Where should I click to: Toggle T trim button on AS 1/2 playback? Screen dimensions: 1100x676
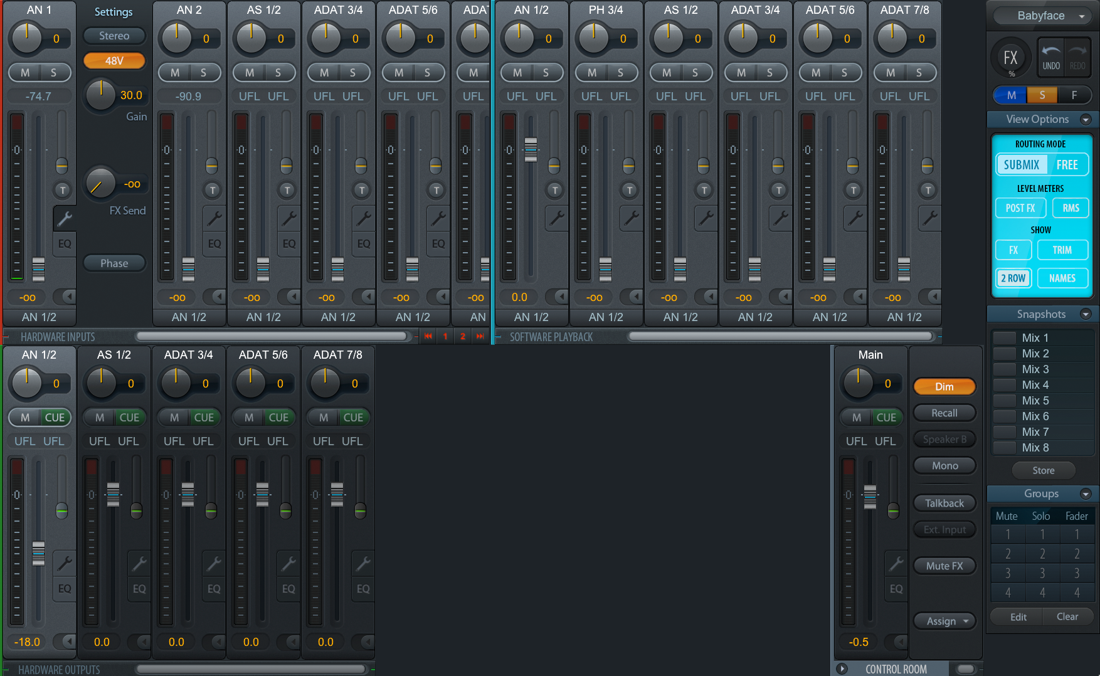click(x=704, y=190)
